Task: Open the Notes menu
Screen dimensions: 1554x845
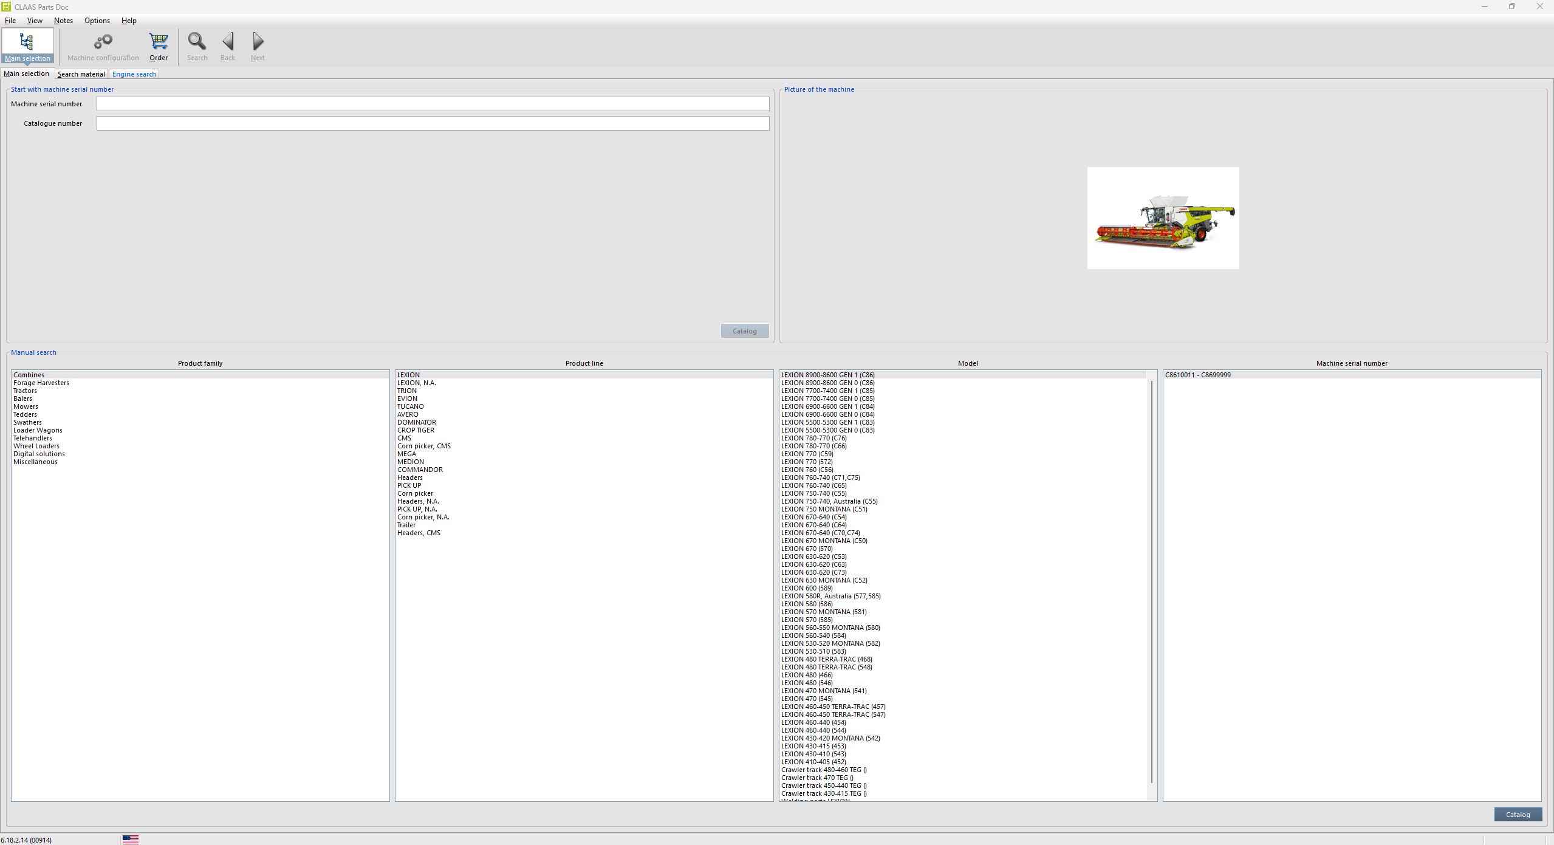Action: point(63,21)
